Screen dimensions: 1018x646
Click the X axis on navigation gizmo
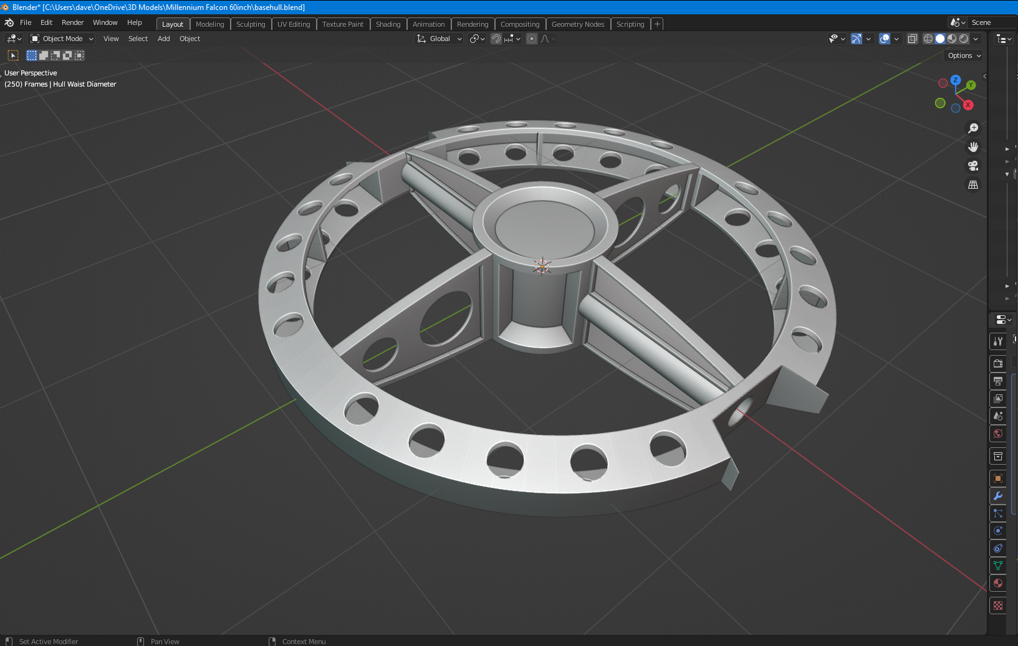tap(968, 105)
